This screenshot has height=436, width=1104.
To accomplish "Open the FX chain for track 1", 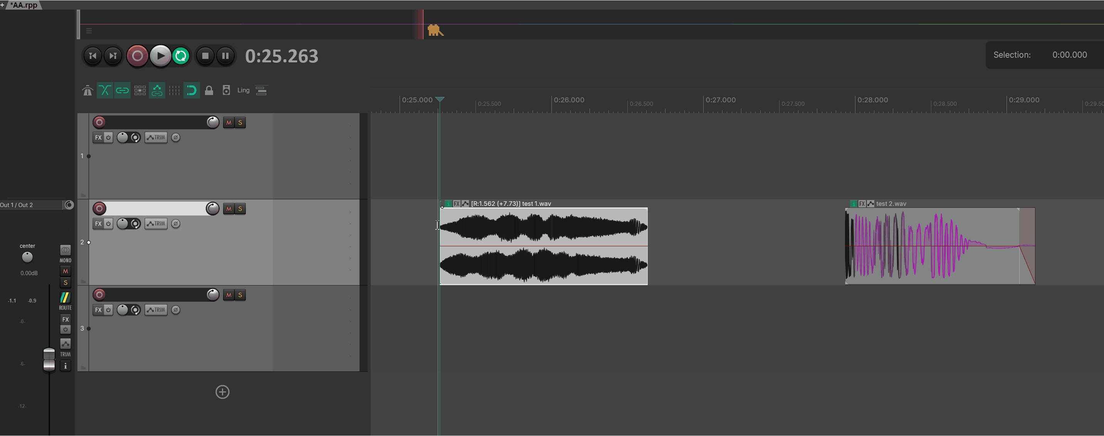I will (98, 138).
